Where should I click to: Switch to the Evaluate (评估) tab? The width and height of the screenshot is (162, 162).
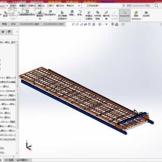click(13, 24)
